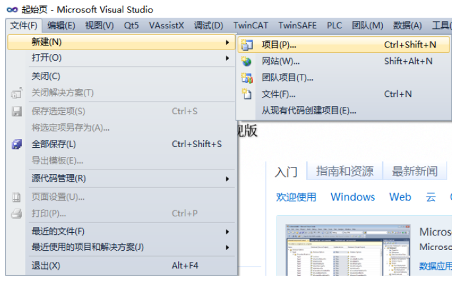Click the printer icon beside 打印(P)
Viewport: 458px width, 281px height.
pyautogui.click(x=16, y=214)
